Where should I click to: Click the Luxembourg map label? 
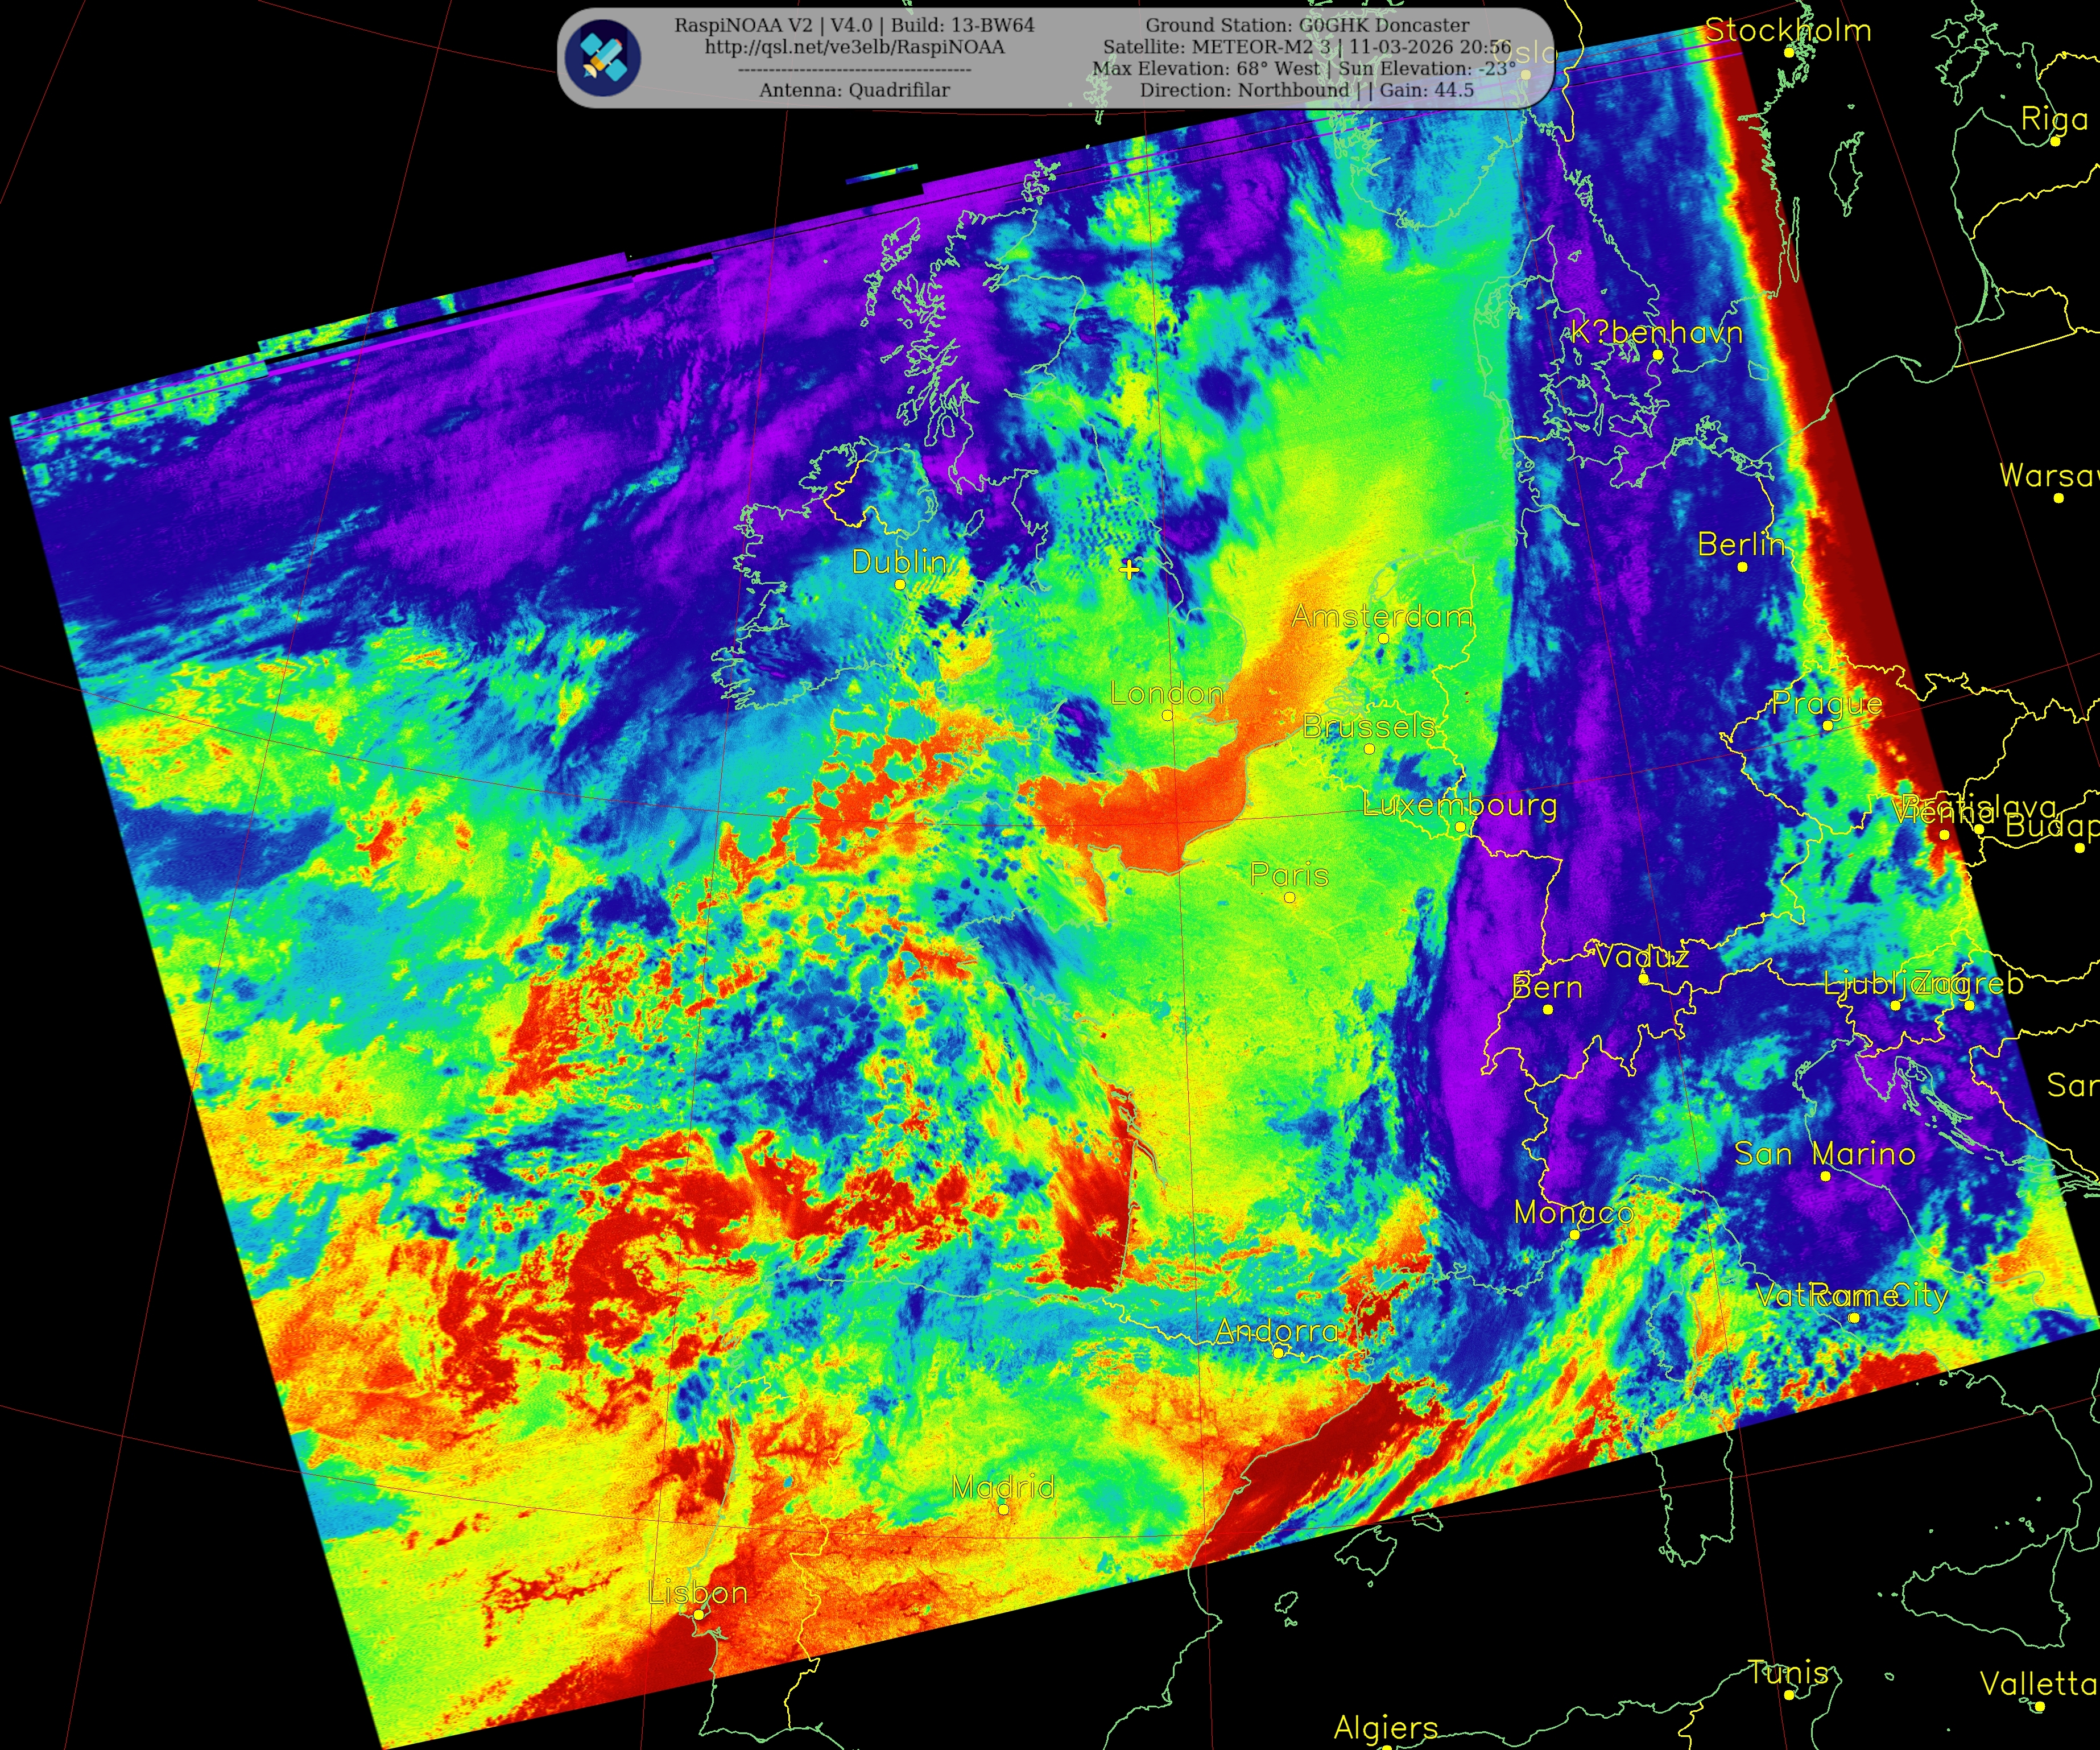[1459, 805]
